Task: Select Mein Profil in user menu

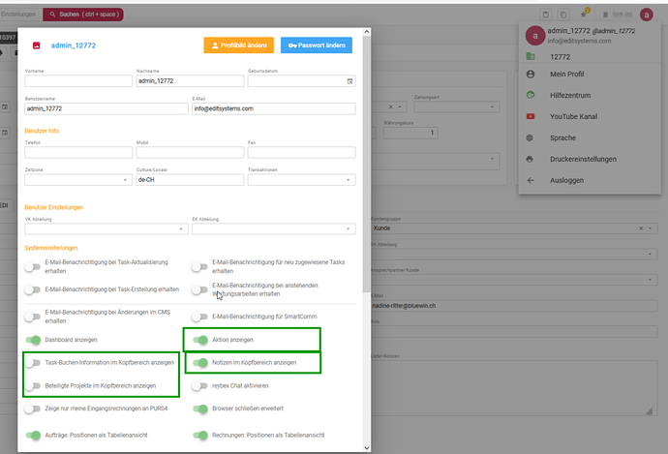Action: (590, 75)
